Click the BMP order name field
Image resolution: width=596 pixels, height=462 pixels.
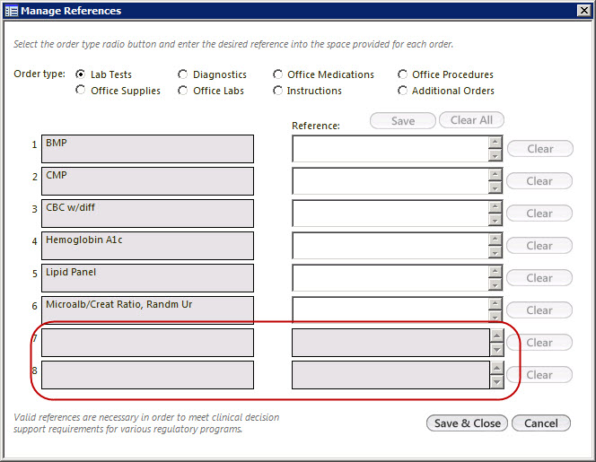point(147,149)
